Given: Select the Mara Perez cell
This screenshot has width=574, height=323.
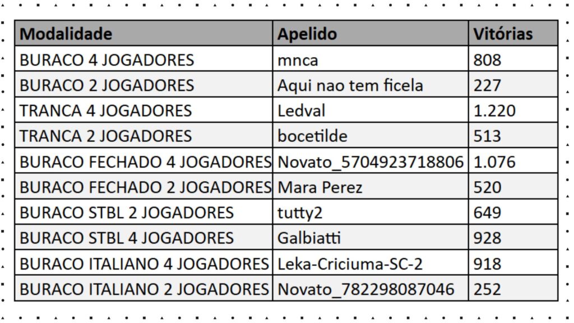Looking at the screenshot, I should [x=320, y=187].
